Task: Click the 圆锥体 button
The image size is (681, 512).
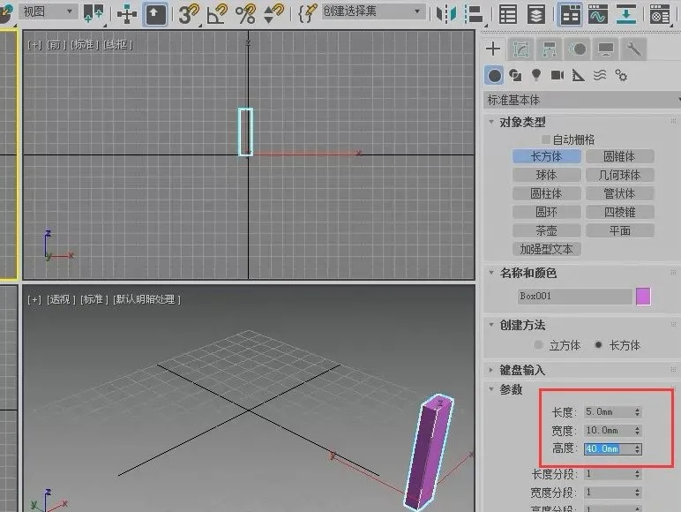Action: [x=620, y=156]
